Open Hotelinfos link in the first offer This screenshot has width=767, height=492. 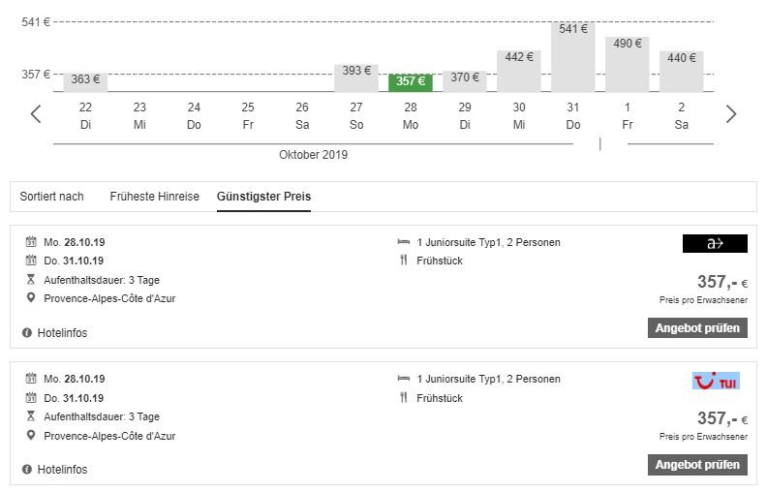pyautogui.click(x=62, y=333)
